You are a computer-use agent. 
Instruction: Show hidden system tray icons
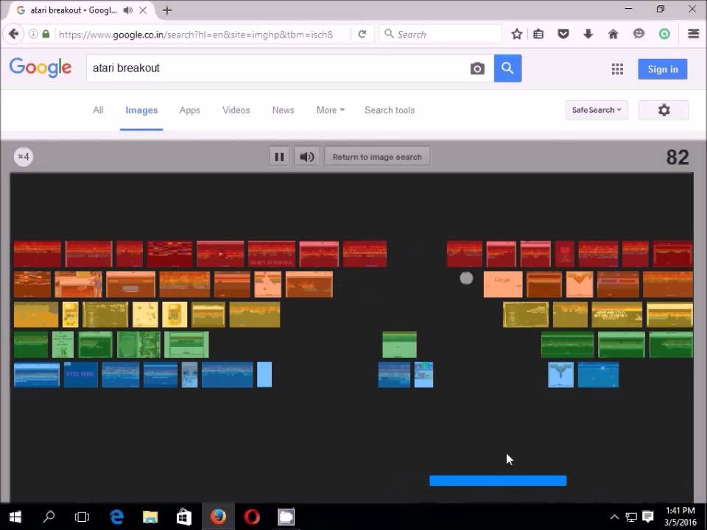614,517
